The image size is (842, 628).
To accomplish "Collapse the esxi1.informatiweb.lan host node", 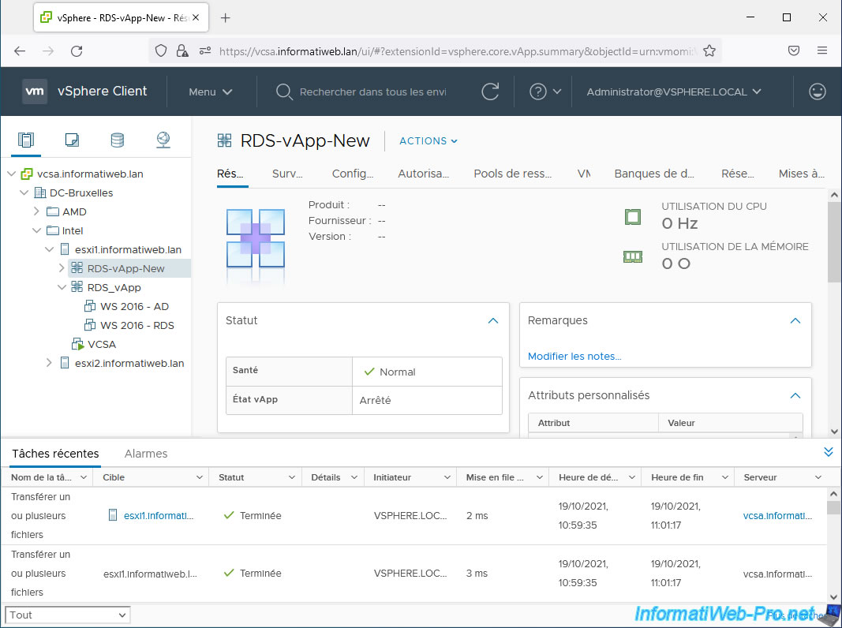I will coord(50,249).
